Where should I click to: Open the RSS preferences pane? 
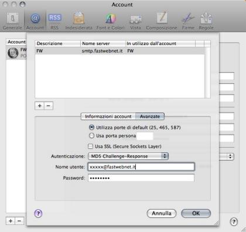[54, 21]
